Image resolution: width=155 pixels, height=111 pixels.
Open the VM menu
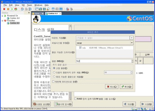(23, 5)
